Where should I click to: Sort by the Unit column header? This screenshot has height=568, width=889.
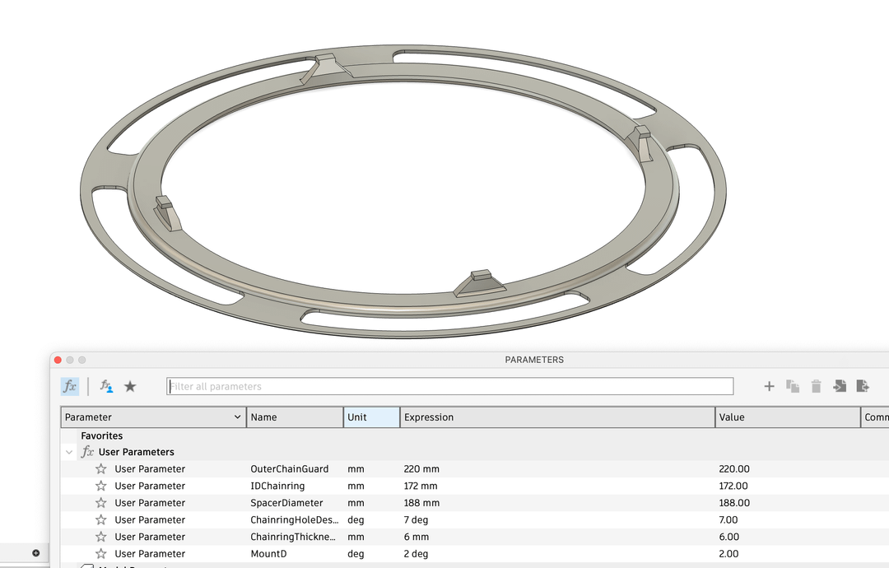[x=371, y=417]
